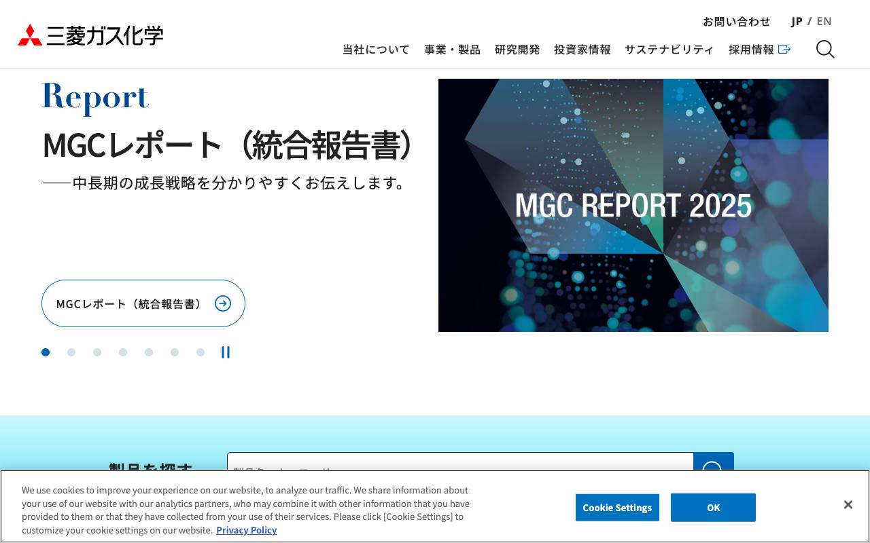
Task: Open the サステナビリティ navigation menu
Action: click(669, 49)
